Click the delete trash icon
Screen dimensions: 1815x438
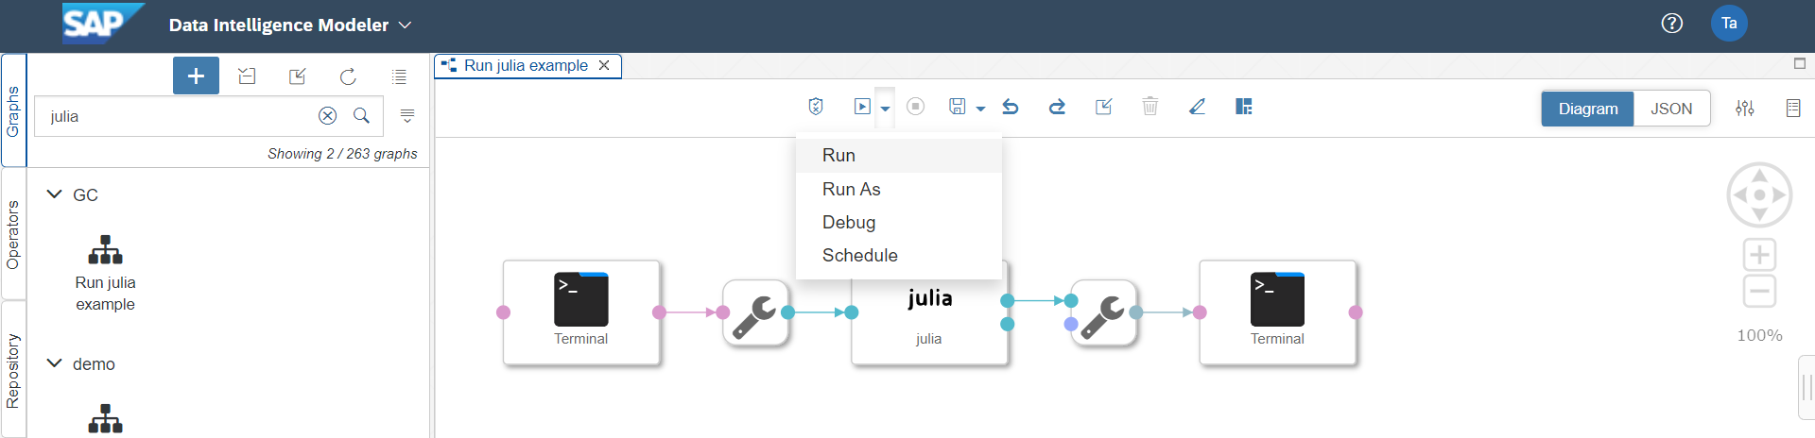click(1150, 107)
